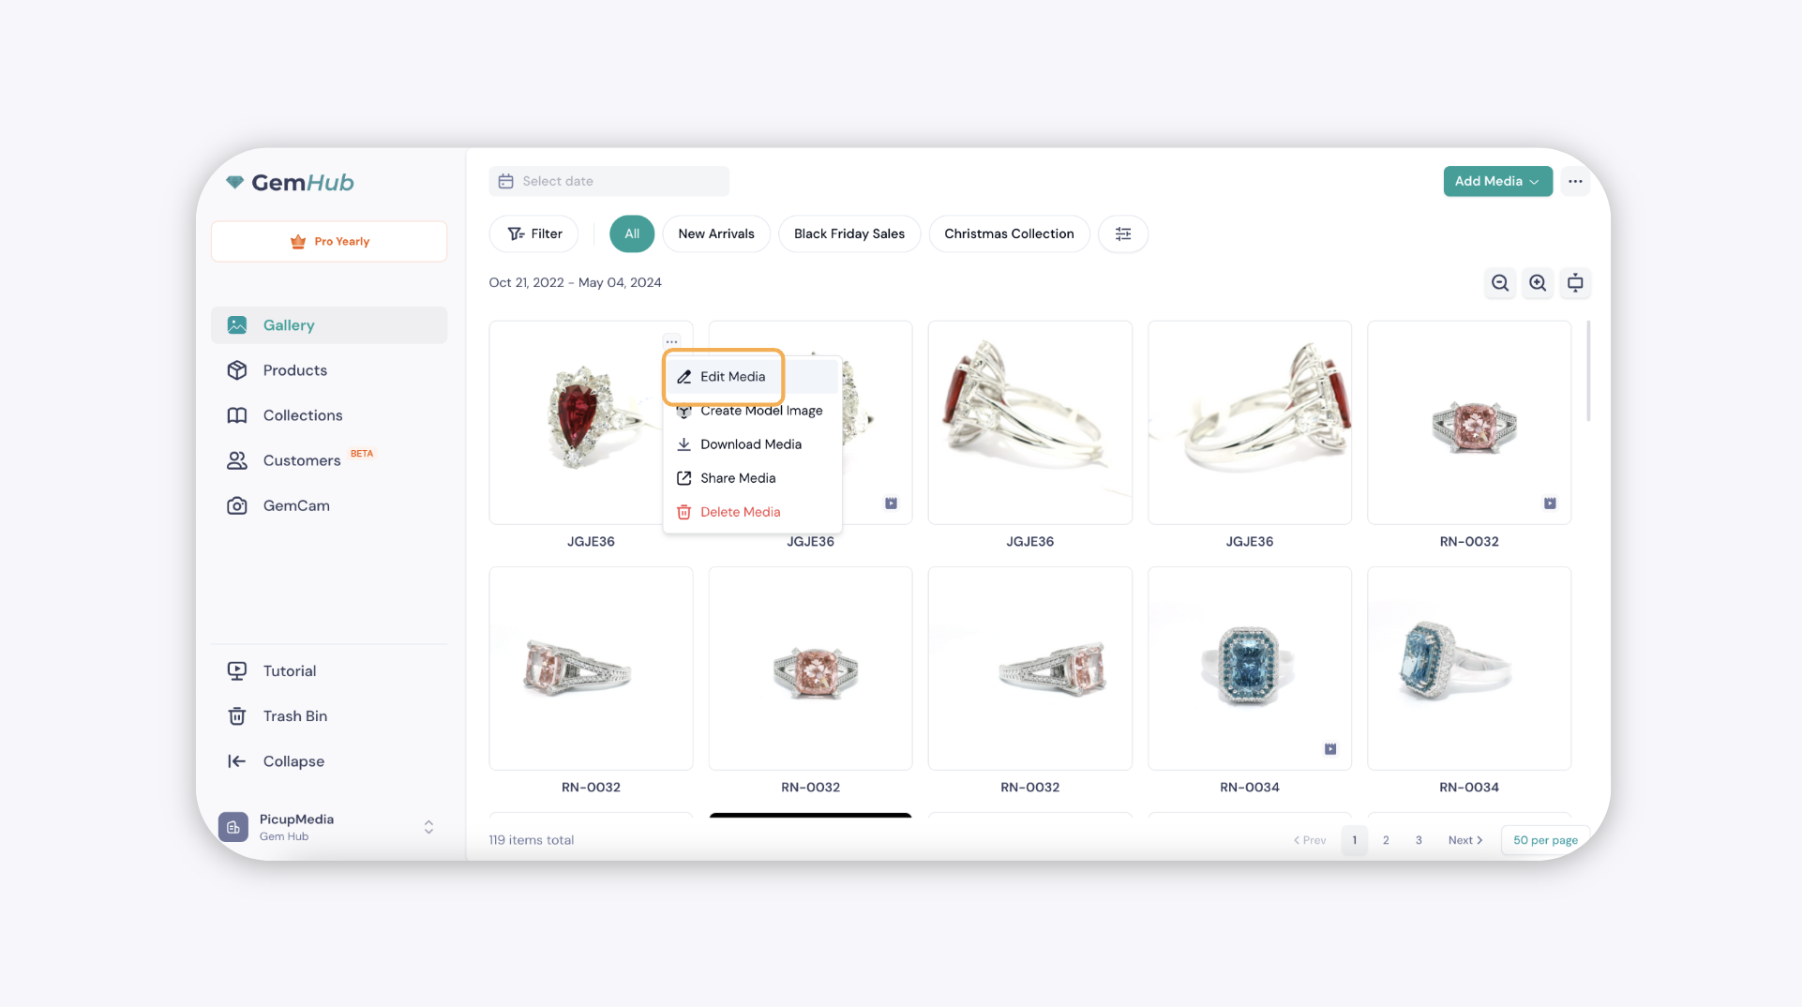Screen dimensions: 1802x1007
Task: Select the All filter chip
Action: pos(632,233)
